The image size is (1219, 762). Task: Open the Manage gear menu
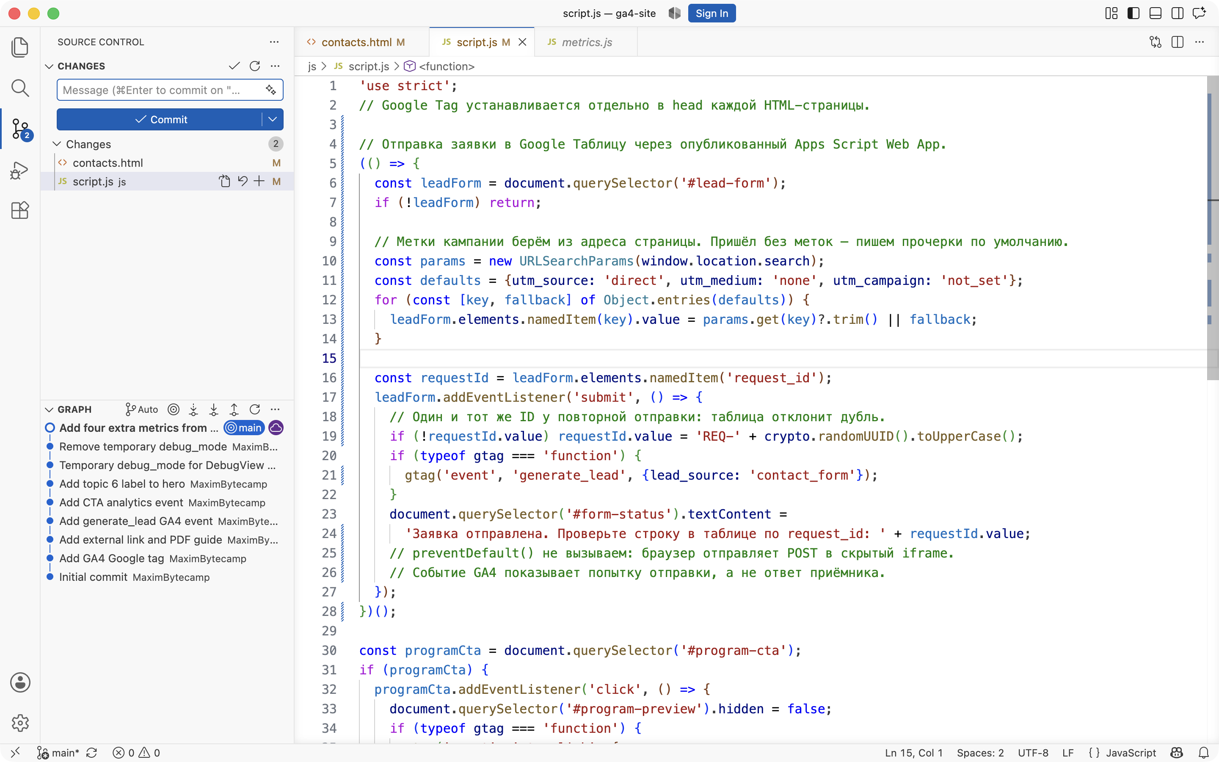(x=19, y=723)
